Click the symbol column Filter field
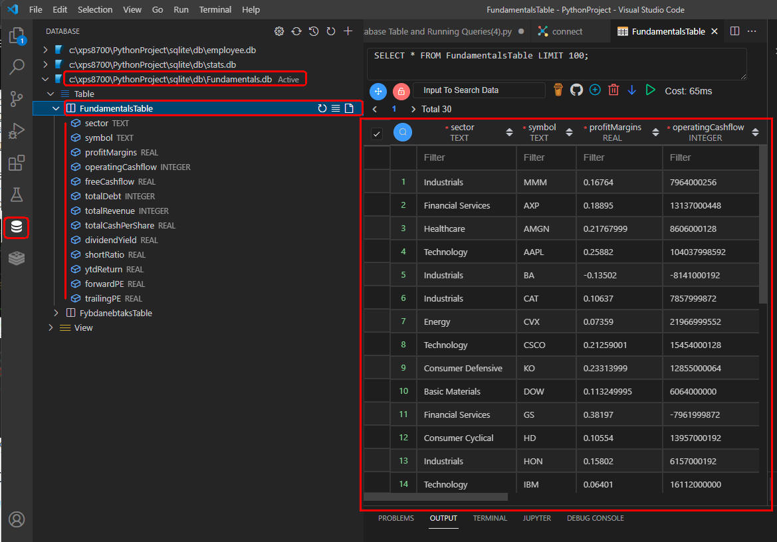The width and height of the screenshot is (777, 542). pyautogui.click(x=546, y=158)
